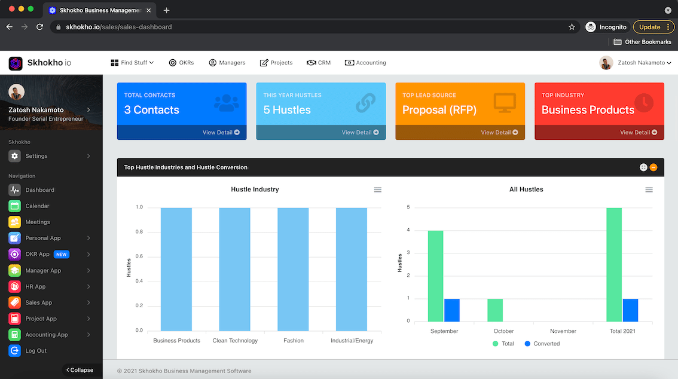Click the Personal App icon
The height and width of the screenshot is (379, 678).
[15, 238]
